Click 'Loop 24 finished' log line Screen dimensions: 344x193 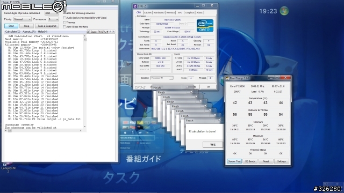click(x=33, y=116)
